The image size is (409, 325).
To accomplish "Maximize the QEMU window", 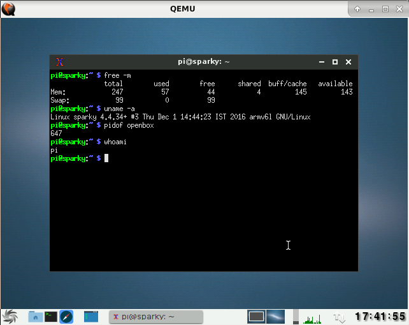I will (x=385, y=9).
